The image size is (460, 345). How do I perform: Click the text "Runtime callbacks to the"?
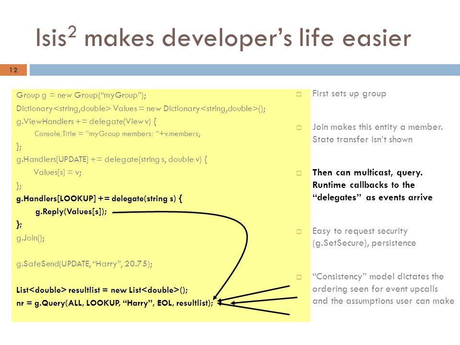click(x=364, y=185)
